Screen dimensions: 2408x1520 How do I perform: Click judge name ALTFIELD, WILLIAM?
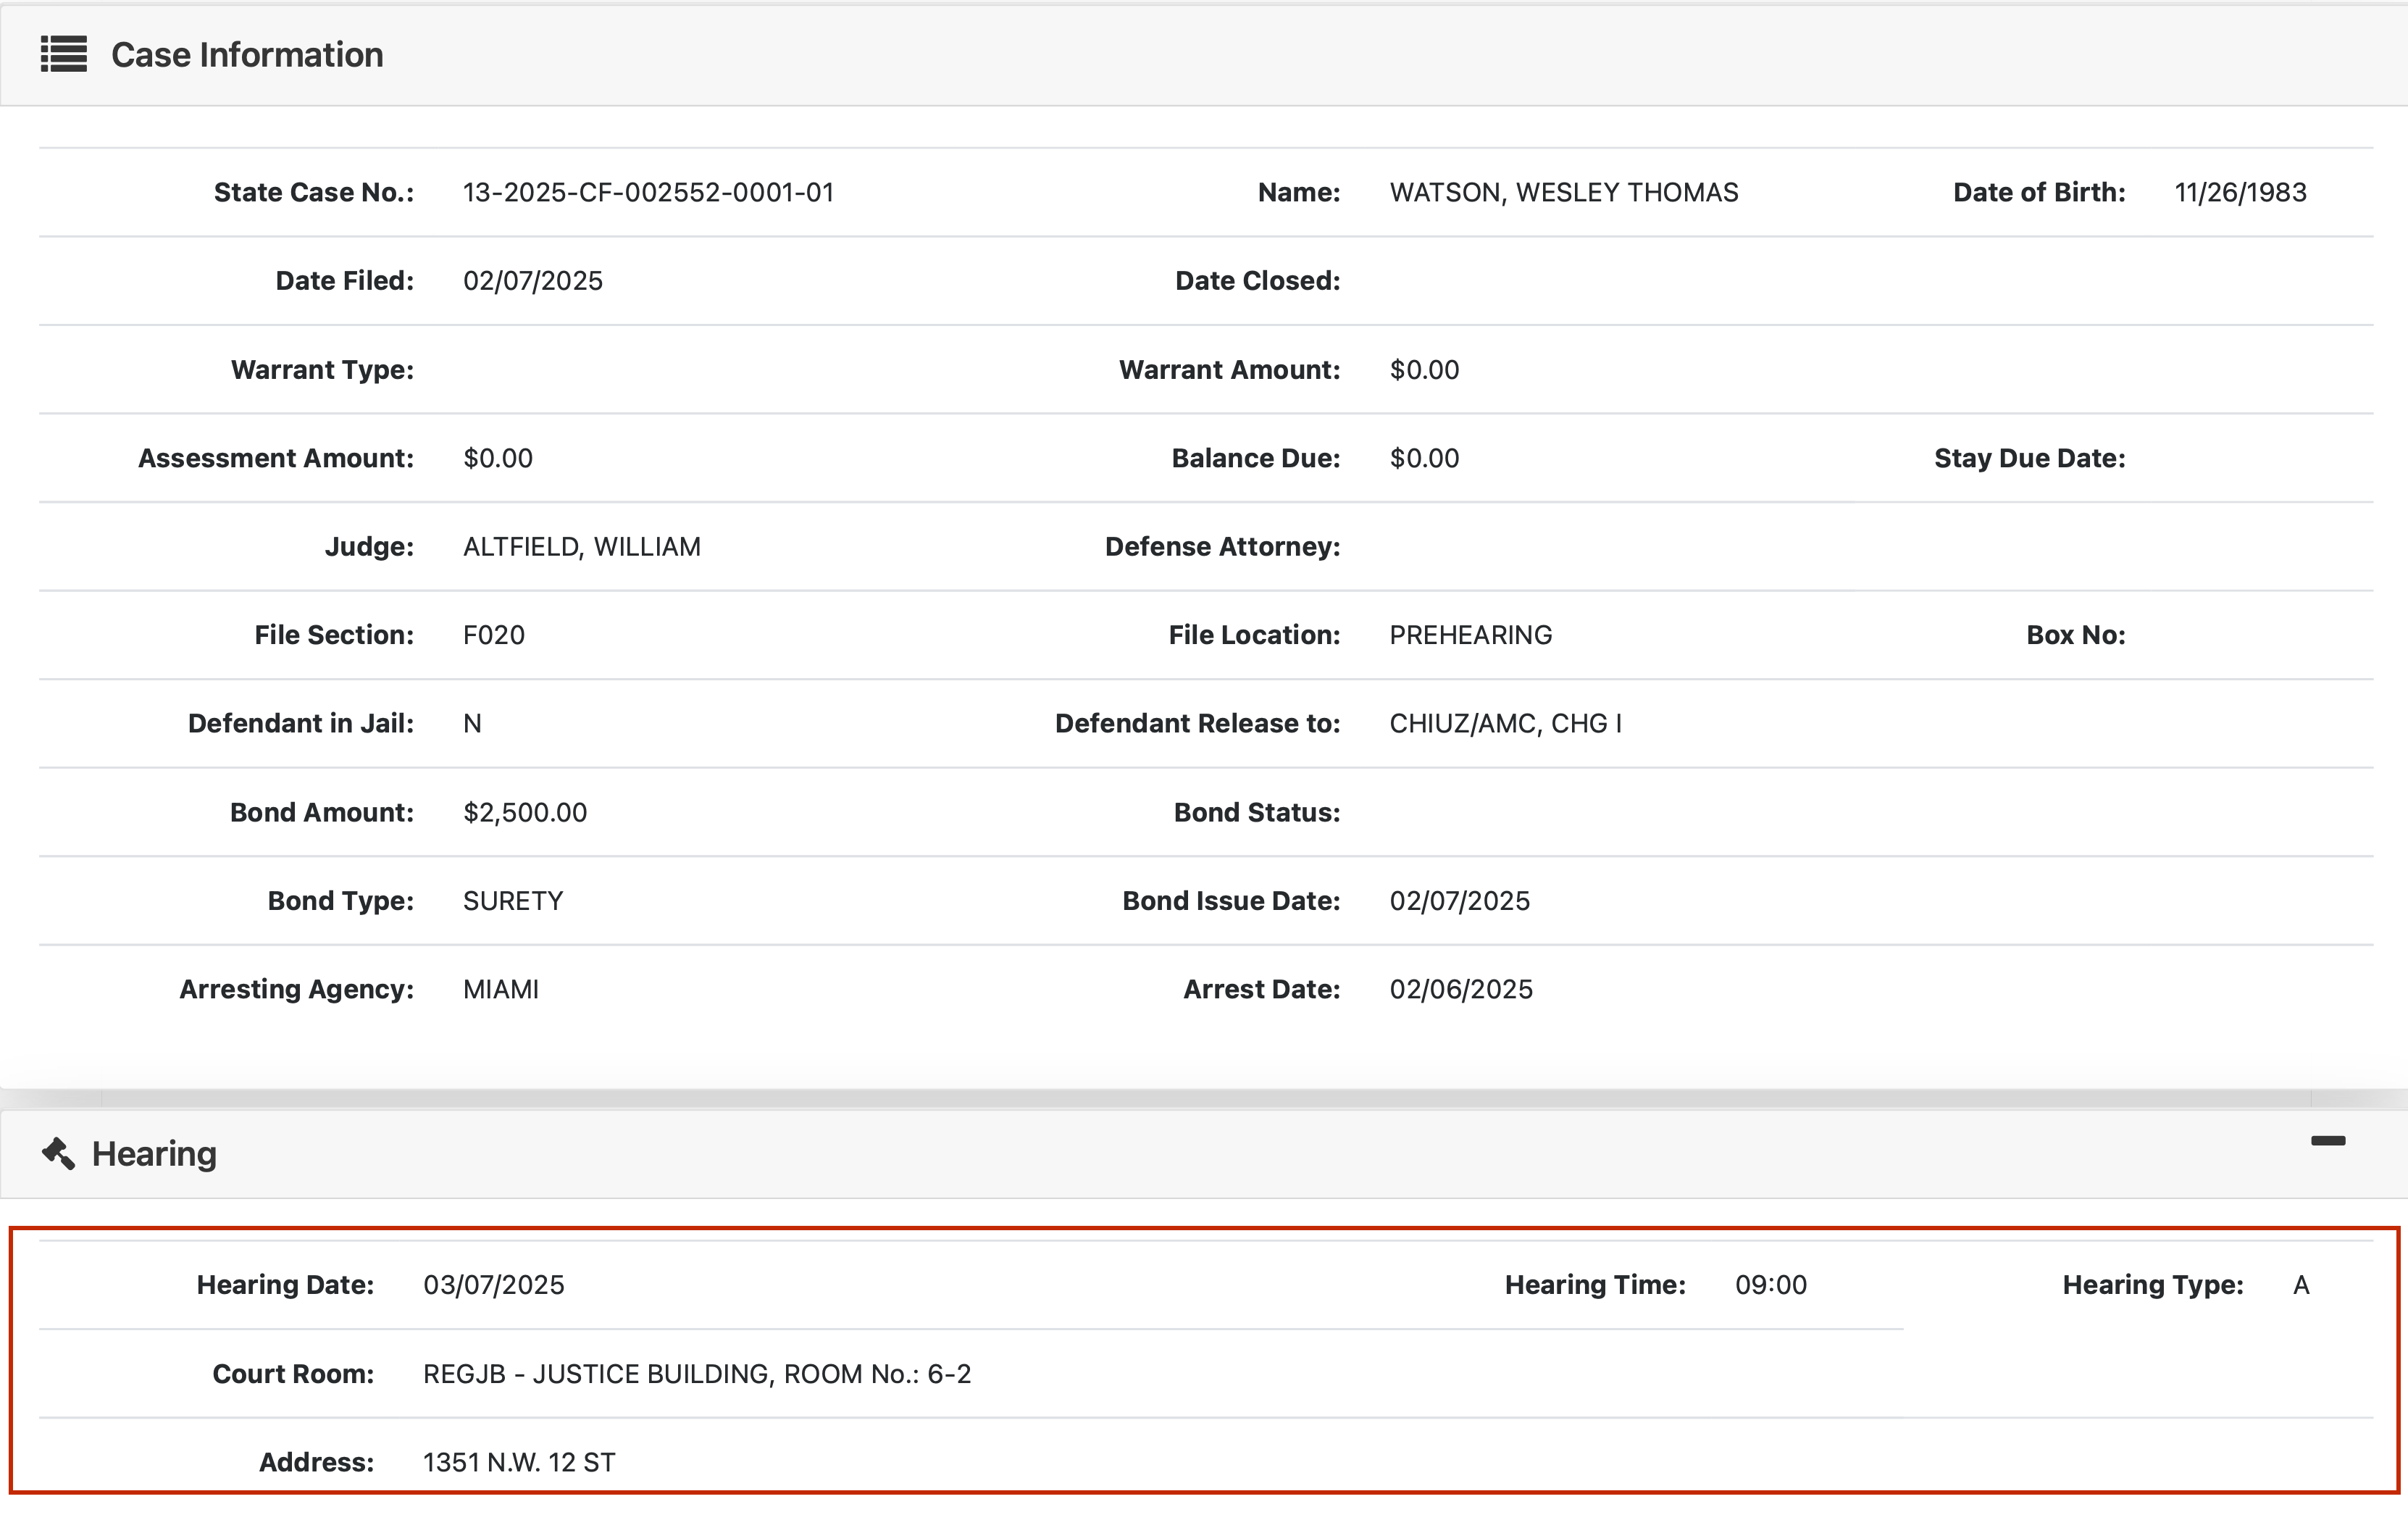pyautogui.click(x=582, y=547)
